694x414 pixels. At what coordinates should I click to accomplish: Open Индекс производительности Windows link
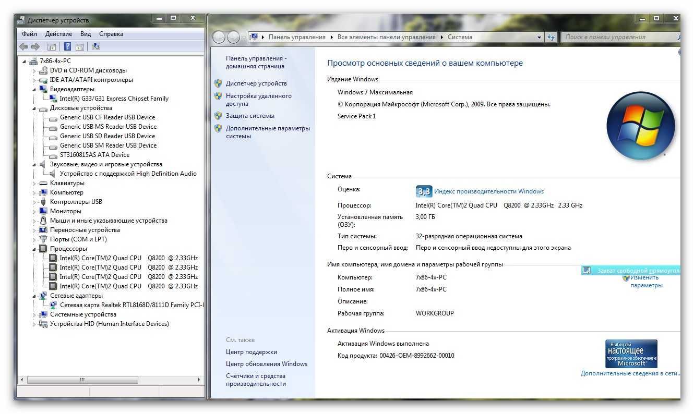(x=489, y=191)
